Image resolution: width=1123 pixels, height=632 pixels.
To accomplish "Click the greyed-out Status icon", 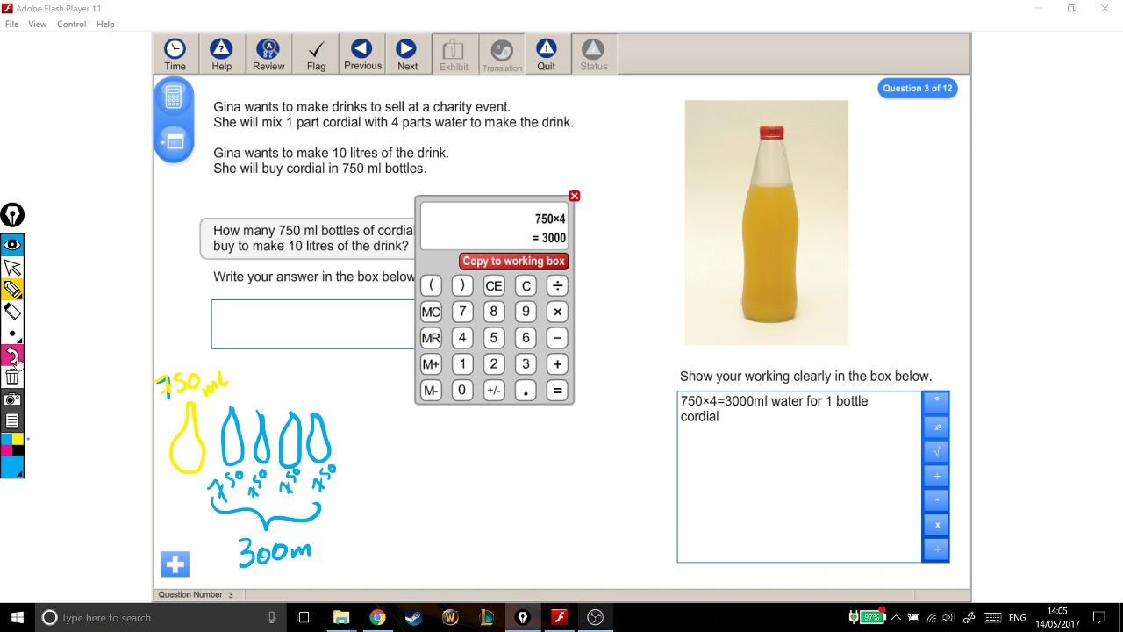I will point(594,54).
